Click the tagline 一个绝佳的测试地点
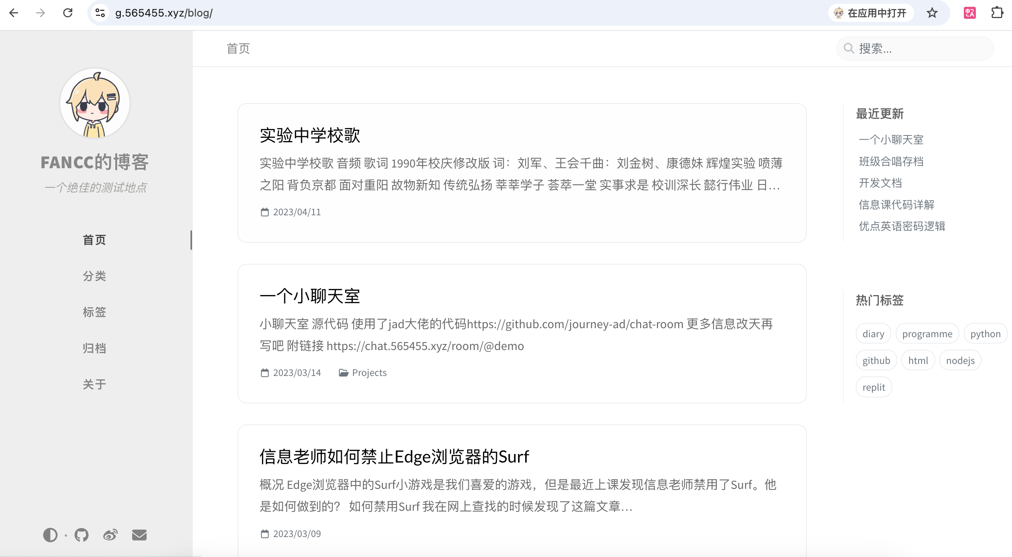 (95, 187)
